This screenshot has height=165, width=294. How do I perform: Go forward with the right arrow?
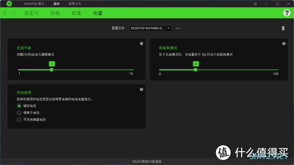pos(13,13)
